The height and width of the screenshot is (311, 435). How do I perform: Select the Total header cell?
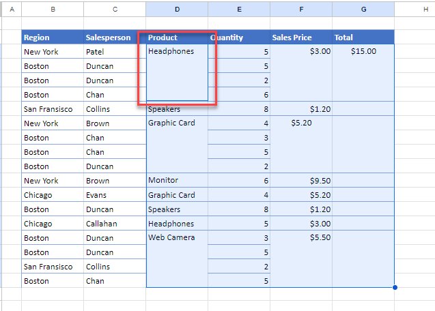(363, 38)
